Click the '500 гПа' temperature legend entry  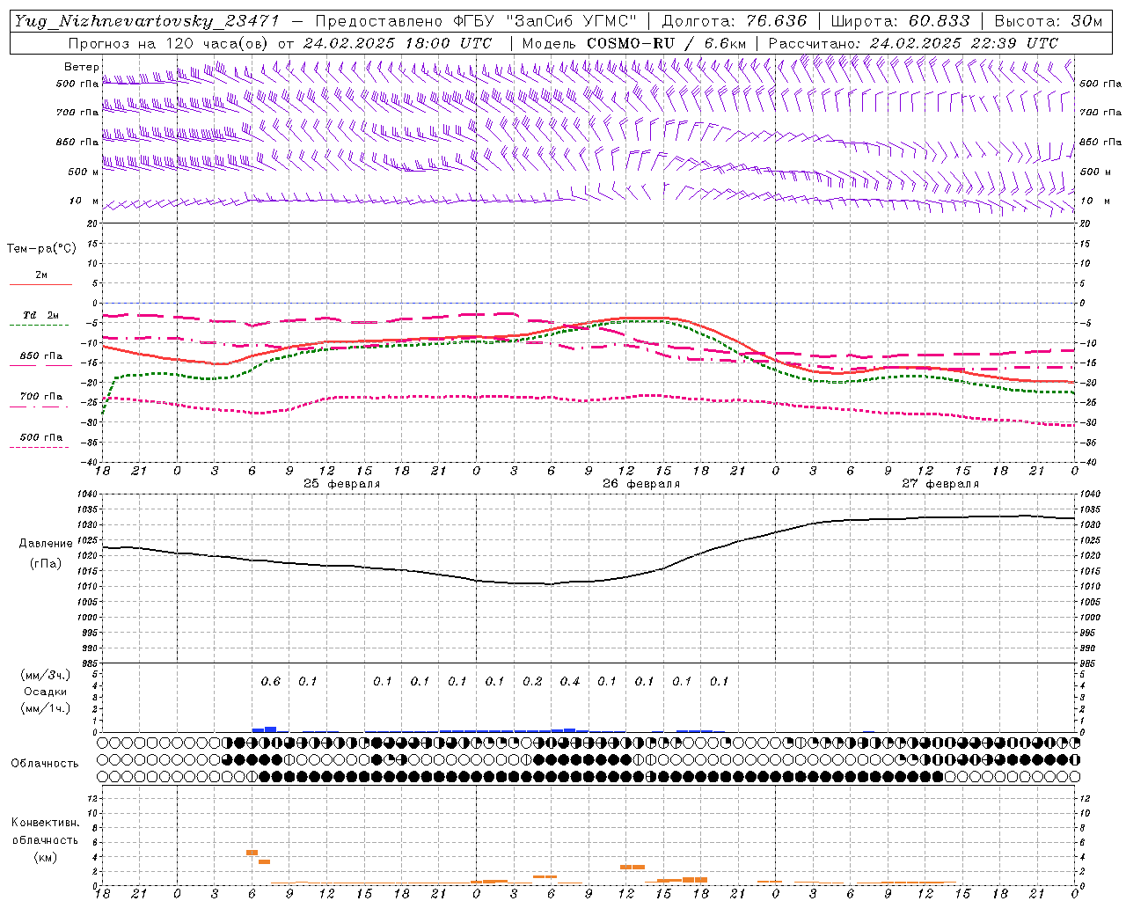[x=41, y=437]
